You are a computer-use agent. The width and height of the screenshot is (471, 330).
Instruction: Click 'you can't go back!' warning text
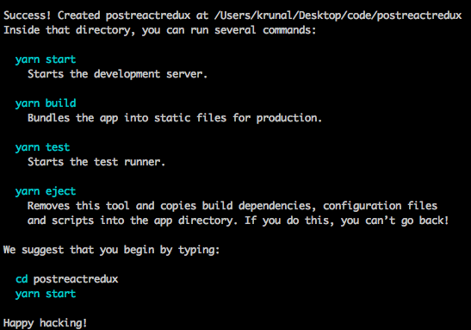394,221
